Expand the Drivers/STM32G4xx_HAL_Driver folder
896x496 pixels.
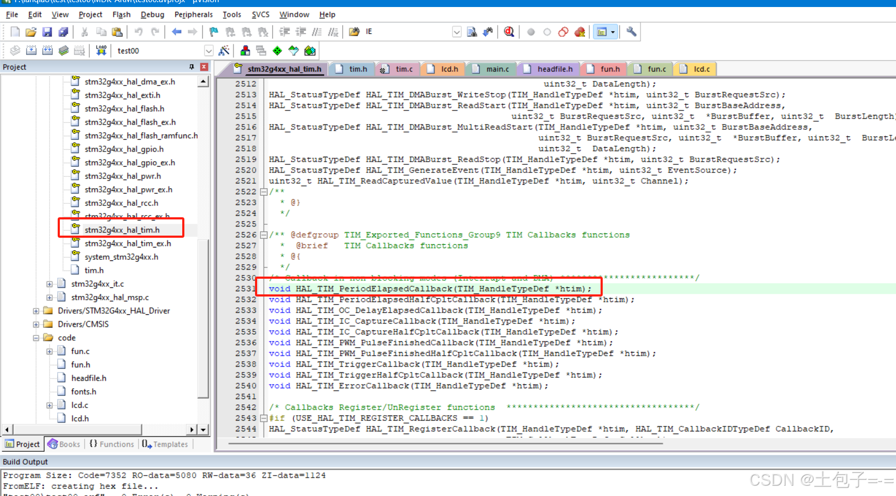click(36, 311)
